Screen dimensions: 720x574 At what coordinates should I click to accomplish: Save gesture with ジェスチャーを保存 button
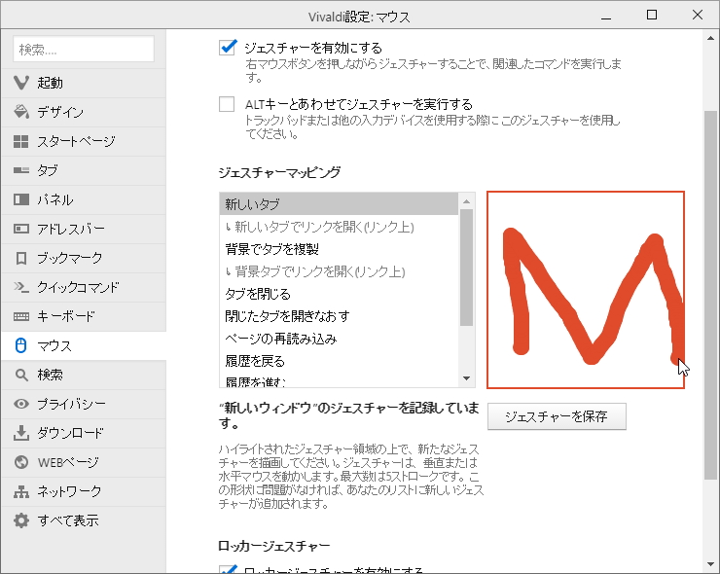pos(557,416)
